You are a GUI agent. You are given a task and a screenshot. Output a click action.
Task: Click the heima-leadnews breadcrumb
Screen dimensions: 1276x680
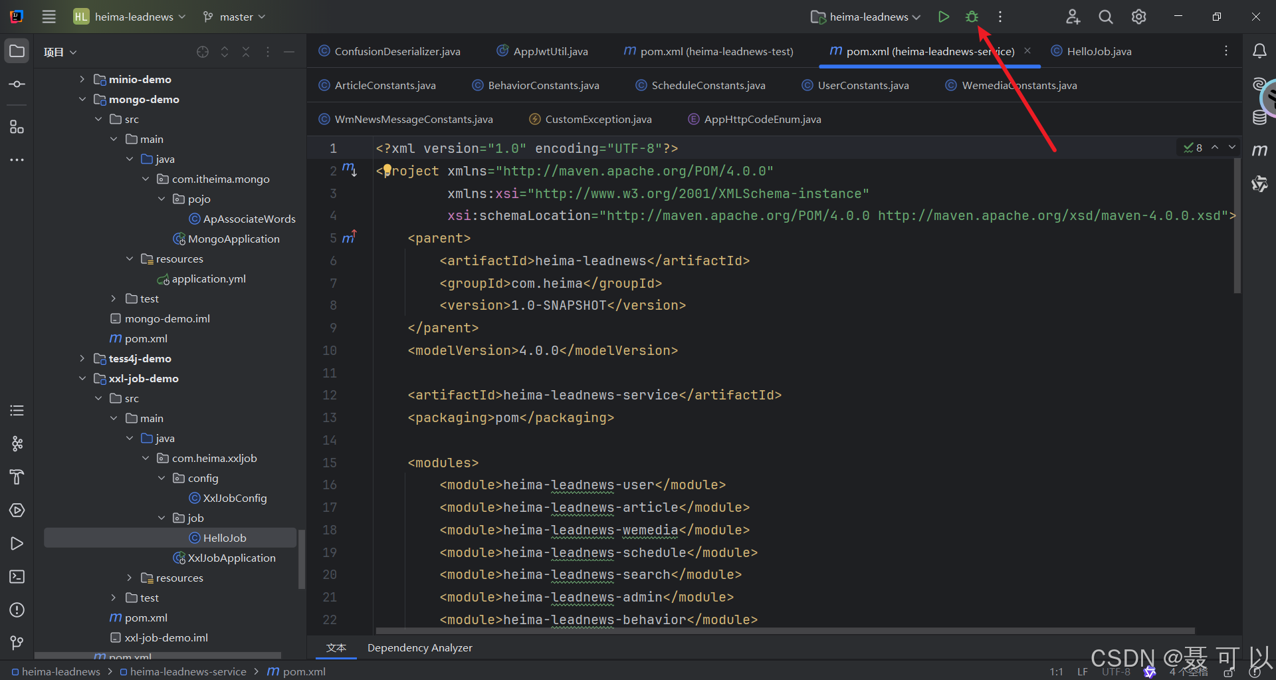(x=56, y=671)
